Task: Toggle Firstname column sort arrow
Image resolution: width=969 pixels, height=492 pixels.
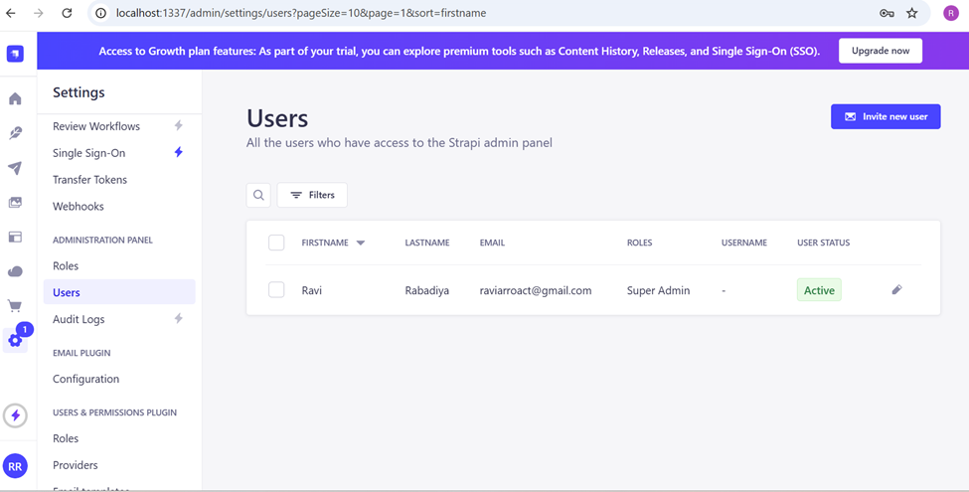Action: pyautogui.click(x=361, y=243)
